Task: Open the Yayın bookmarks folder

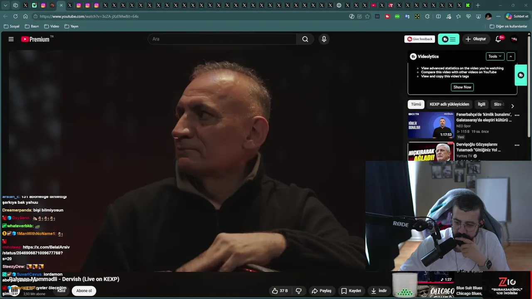Action: tap(71, 26)
